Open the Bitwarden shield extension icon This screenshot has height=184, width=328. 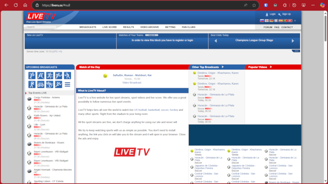coord(266,5)
